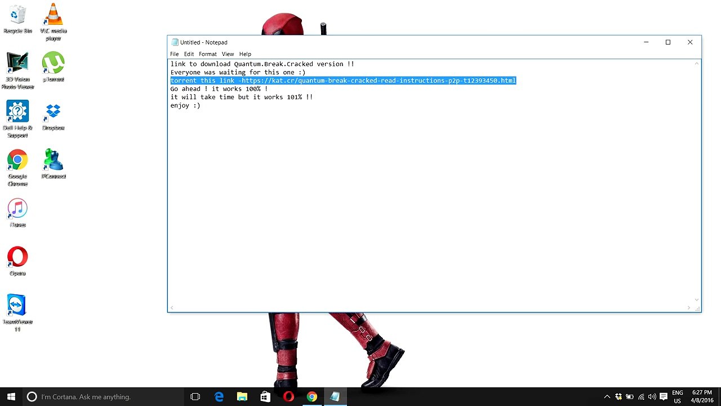The height and width of the screenshot is (406, 721).
Task: Select the Opera desktop shortcut
Action: pos(17,262)
